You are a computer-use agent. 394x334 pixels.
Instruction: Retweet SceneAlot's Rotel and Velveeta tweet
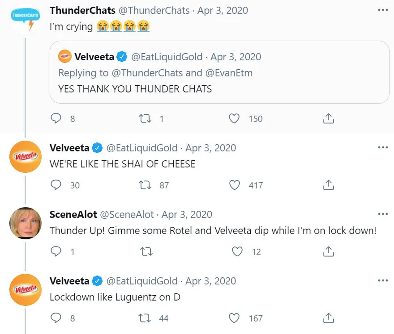[x=146, y=252]
